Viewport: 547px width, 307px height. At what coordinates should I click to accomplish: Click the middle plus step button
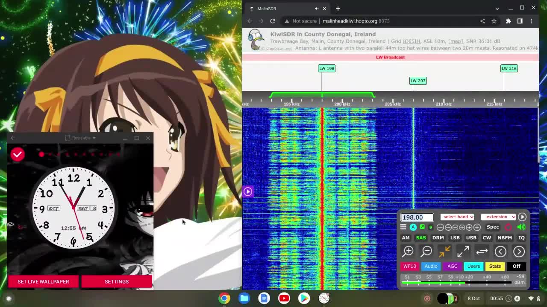pyautogui.click(x=470, y=227)
